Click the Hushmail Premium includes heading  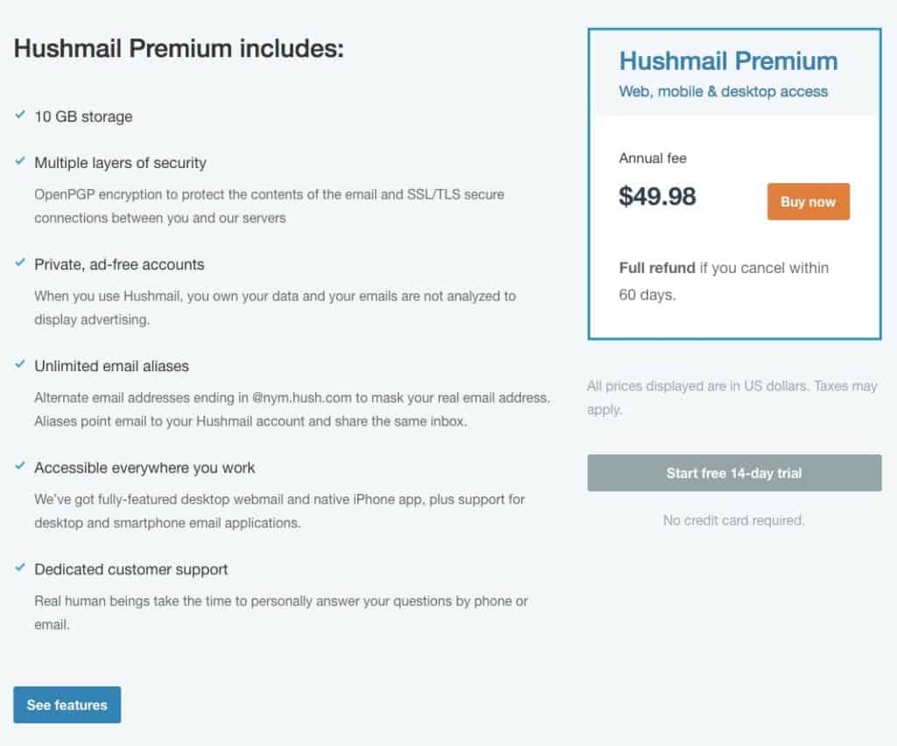click(x=179, y=49)
